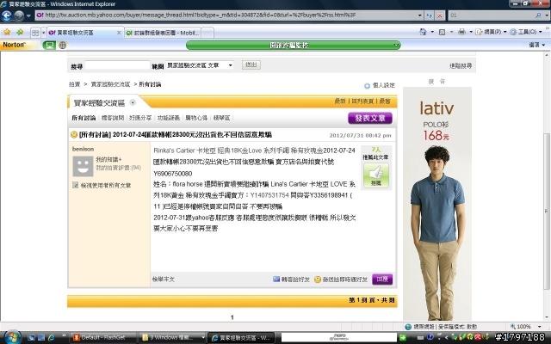Open the Norton globe icon
The width and height of the screenshot is (551, 344).
tap(63, 45)
